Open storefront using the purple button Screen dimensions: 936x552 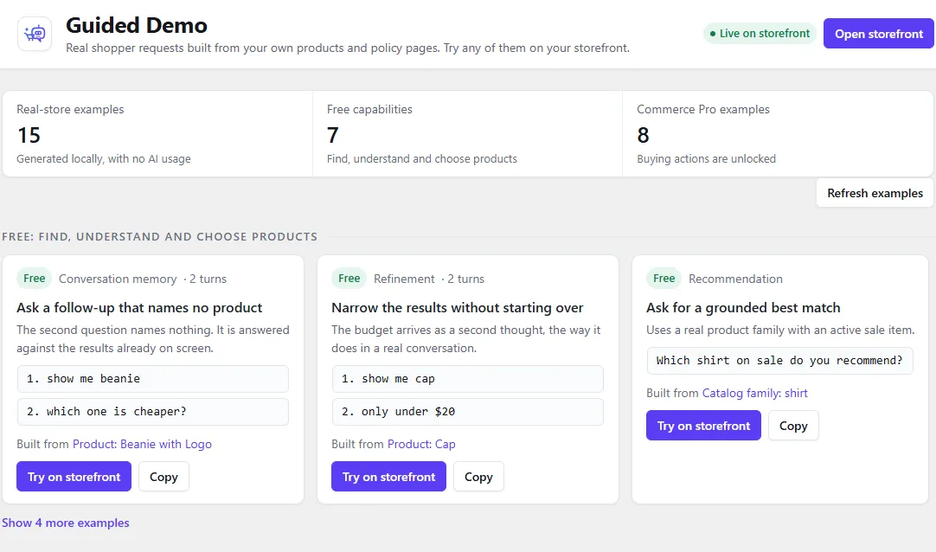click(878, 34)
